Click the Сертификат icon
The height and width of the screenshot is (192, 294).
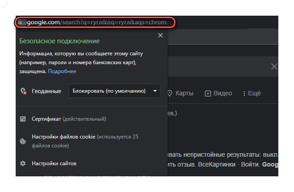[x=23, y=119]
